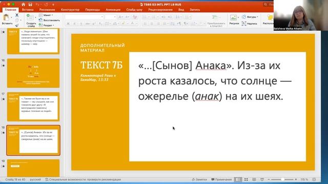This screenshot has height=184, width=328.
Task: Toggle Italic formatting button
Action: (x=74, y=24)
